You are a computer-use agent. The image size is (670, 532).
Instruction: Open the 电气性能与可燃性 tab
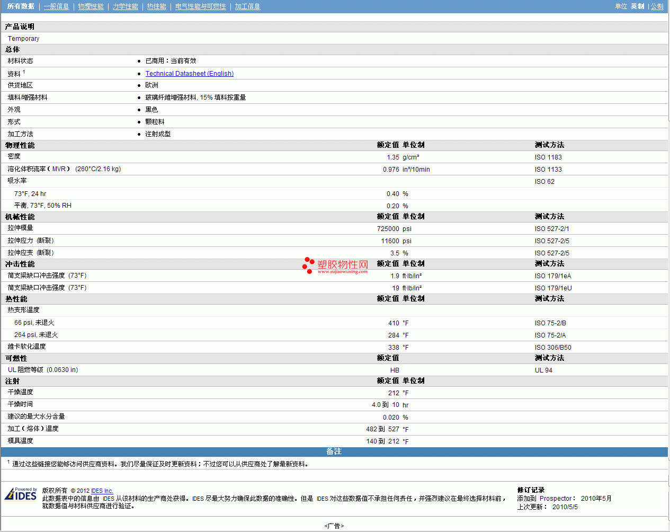(200, 6)
